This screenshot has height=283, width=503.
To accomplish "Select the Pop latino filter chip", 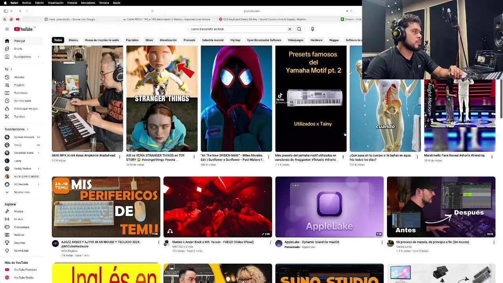I will (x=132, y=40).
